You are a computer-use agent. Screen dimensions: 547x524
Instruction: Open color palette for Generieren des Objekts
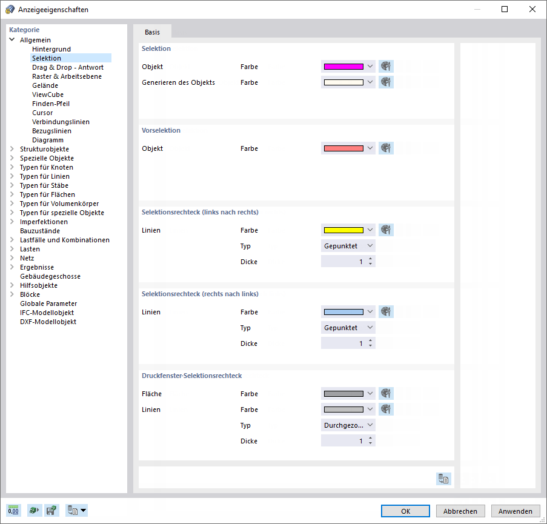click(386, 82)
